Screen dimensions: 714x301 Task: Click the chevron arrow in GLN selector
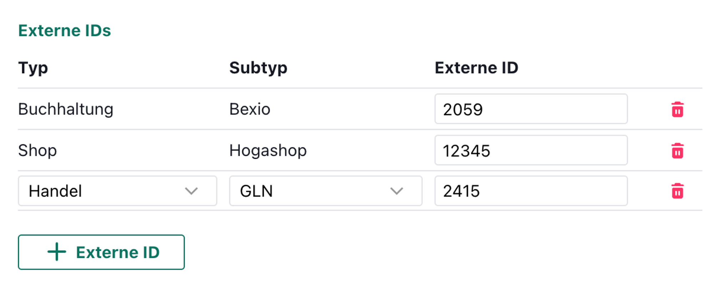click(396, 191)
